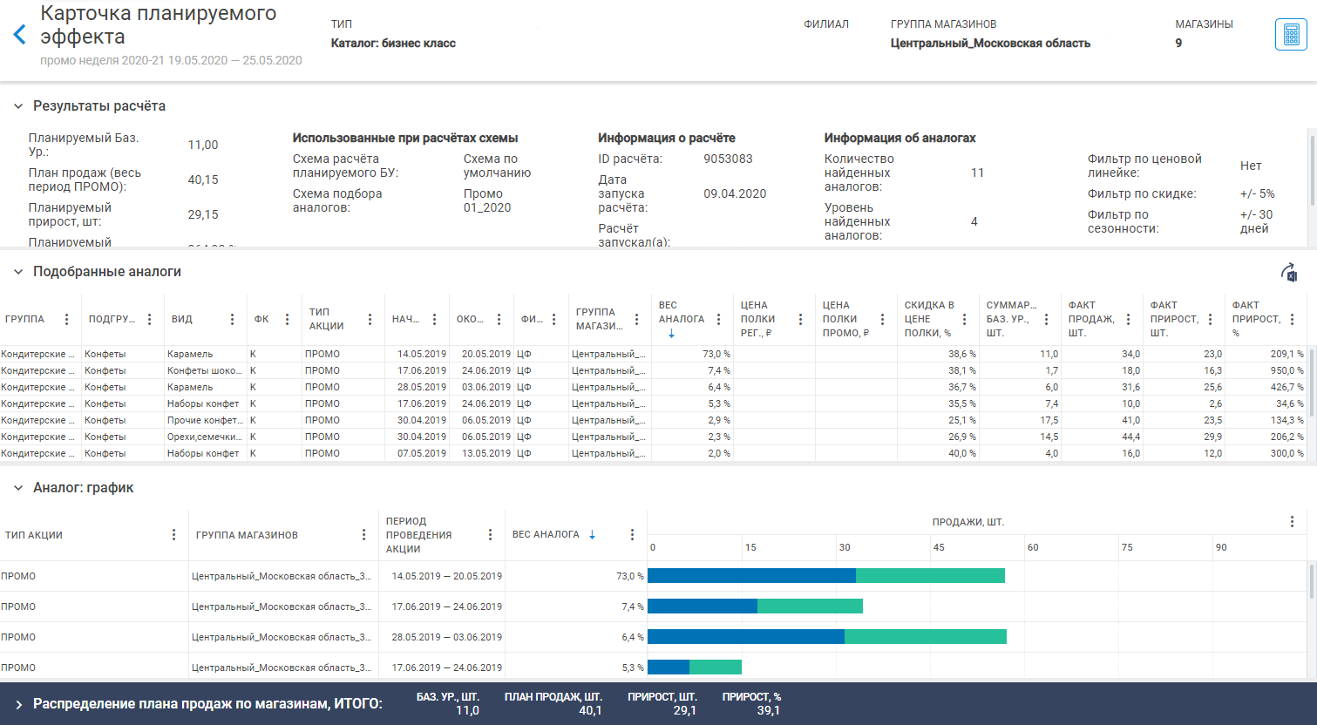Viewport: 1317px width, 725px height.
Task: Click green bar of the 5,3 % analog
Action: [x=716, y=667]
